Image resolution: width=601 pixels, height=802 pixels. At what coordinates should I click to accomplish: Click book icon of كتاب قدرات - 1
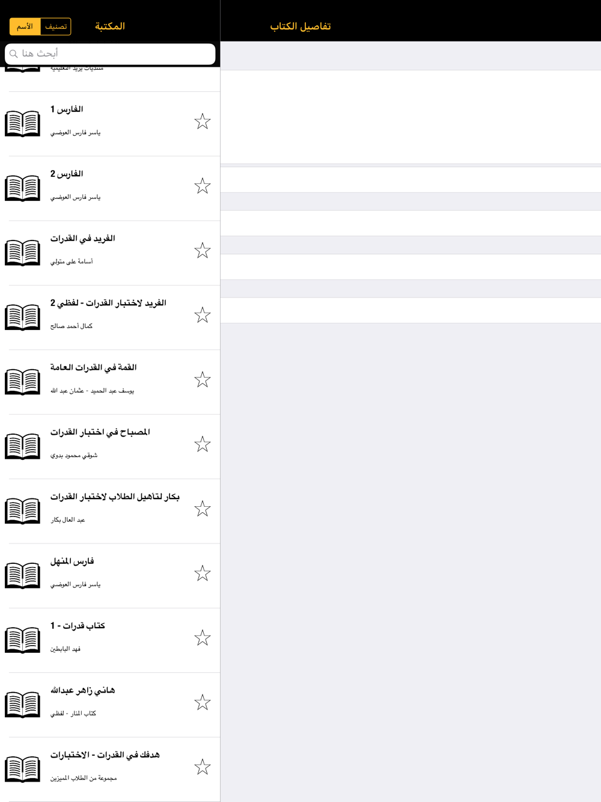coord(23,640)
